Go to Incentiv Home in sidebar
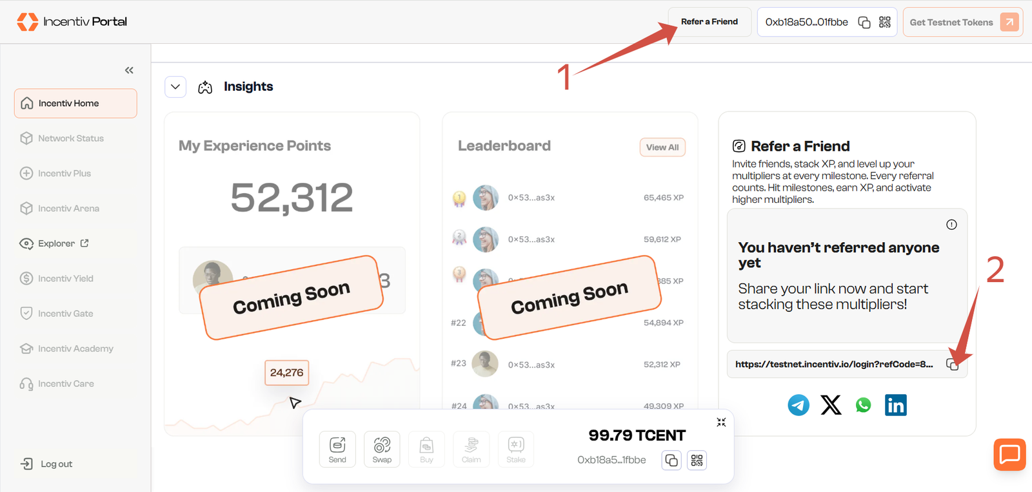The height and width of the screenshot is (492, 1032). click(75, 104)
